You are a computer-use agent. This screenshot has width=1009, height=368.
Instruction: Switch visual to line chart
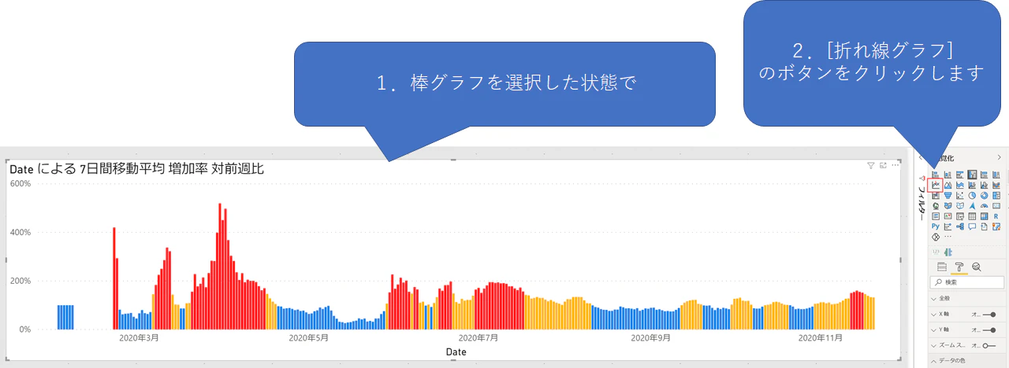(936, 185)
